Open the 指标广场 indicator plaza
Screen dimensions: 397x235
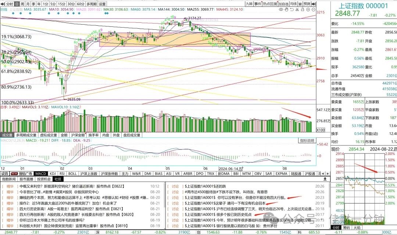pos(22,174)
